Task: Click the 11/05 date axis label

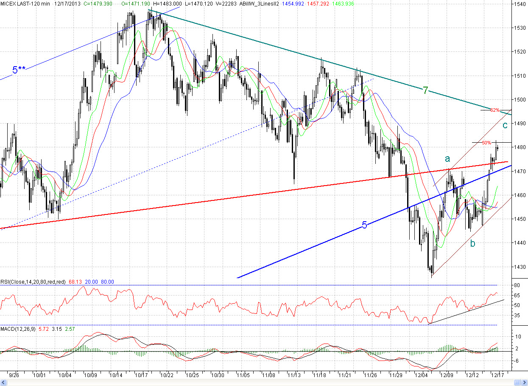Action: click(243, 375)
